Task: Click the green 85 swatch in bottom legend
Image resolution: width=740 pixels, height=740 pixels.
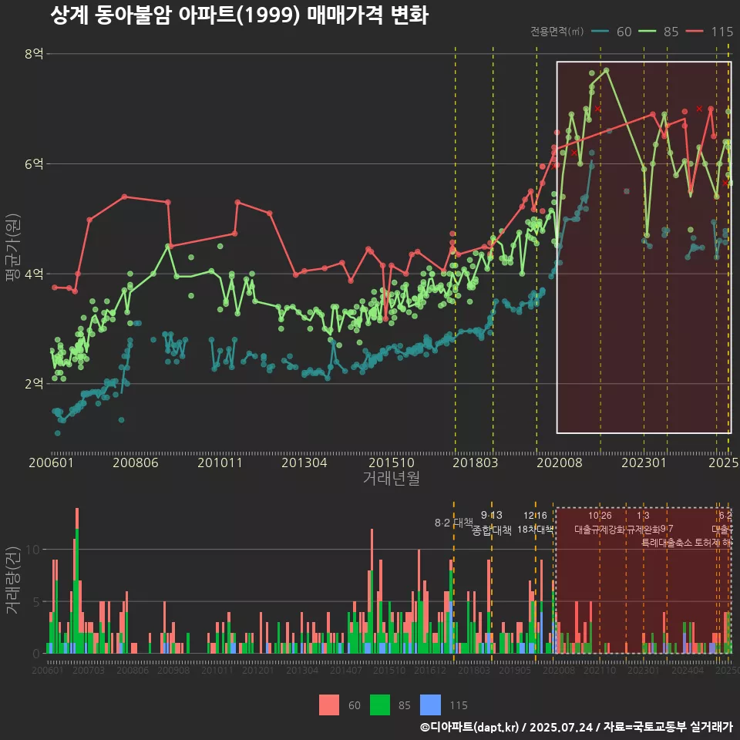Action: [x=380, y=705]
